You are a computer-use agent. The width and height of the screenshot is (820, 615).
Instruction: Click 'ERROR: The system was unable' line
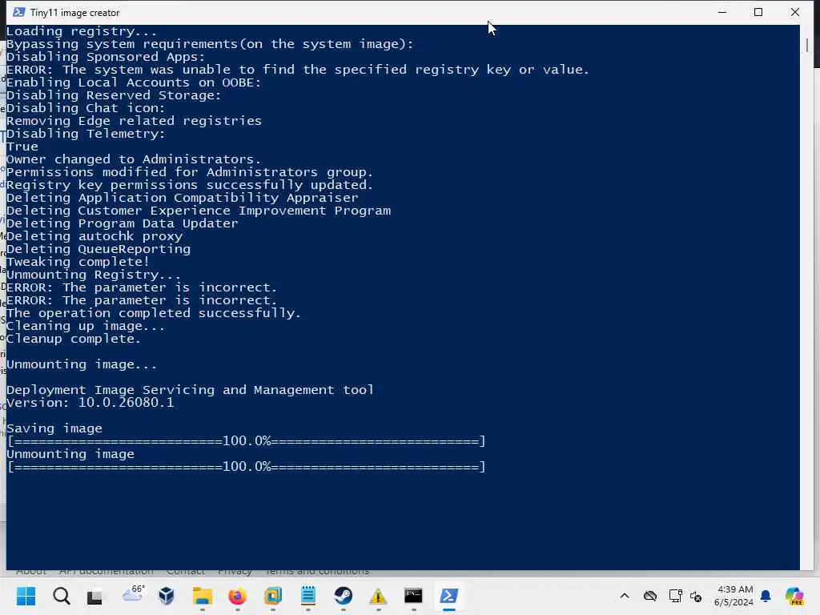(x=298, y=70)
